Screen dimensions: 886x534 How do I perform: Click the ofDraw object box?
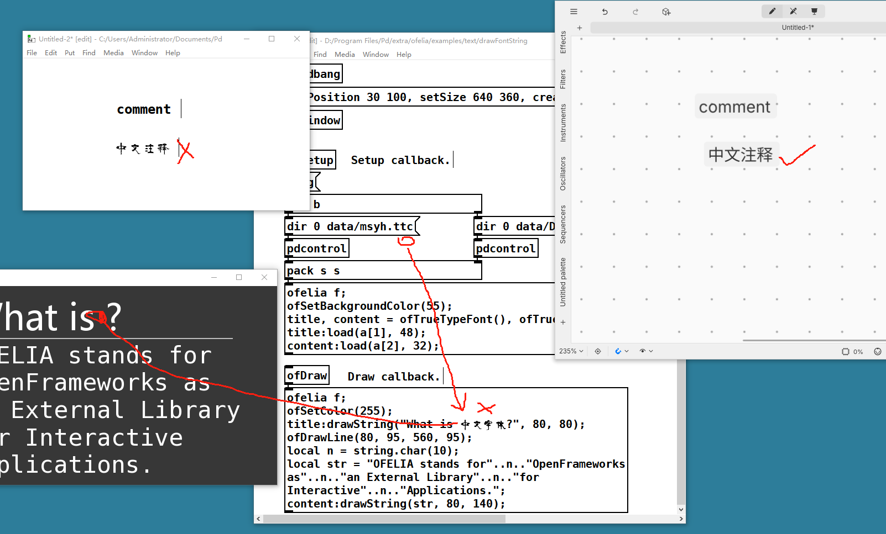[x=307, y=376]
